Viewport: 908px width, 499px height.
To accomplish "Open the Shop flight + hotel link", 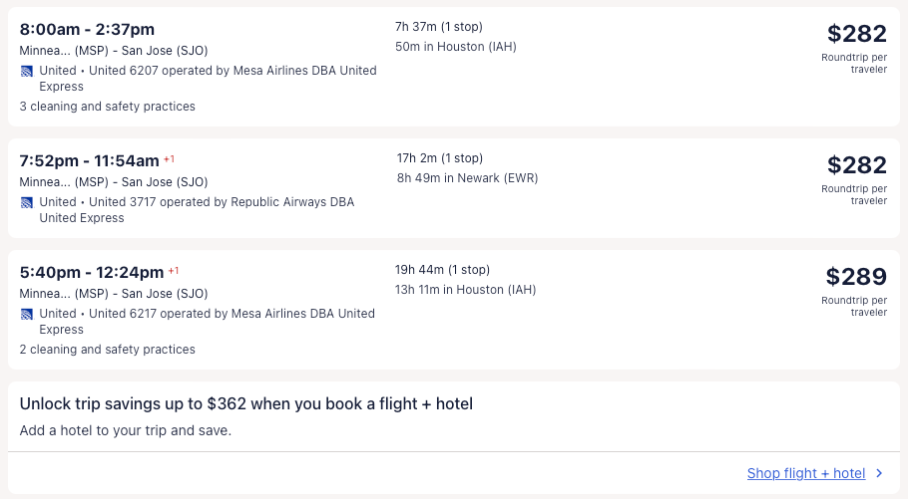I will [x=805, y=474].
